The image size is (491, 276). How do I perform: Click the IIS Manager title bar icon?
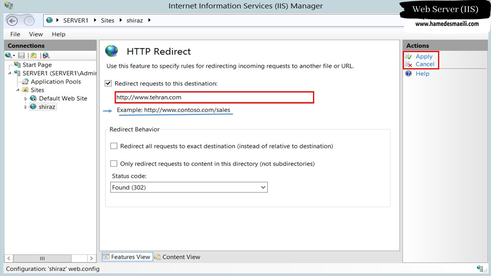pyautogui.click(x=8, y=5)
